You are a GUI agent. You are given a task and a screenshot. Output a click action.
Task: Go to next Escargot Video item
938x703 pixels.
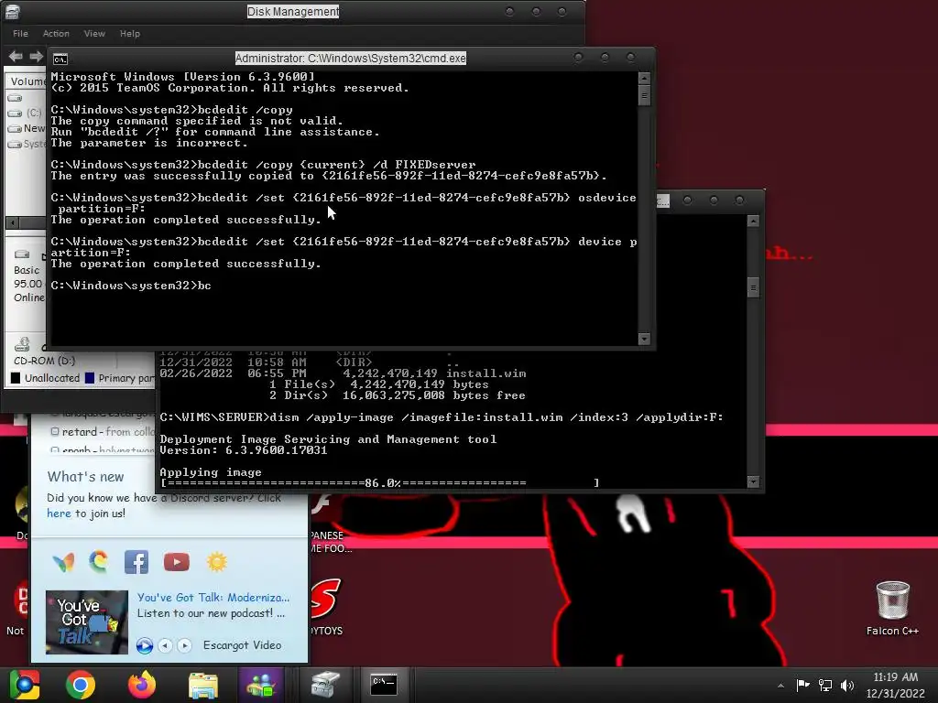tap(184, 645)
